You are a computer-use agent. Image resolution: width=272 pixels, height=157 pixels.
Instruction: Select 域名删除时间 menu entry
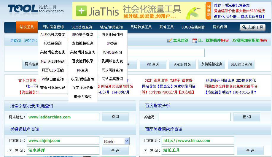(112, 34)
